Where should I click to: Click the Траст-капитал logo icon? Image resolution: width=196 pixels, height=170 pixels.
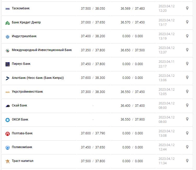(x=7, y=161)
